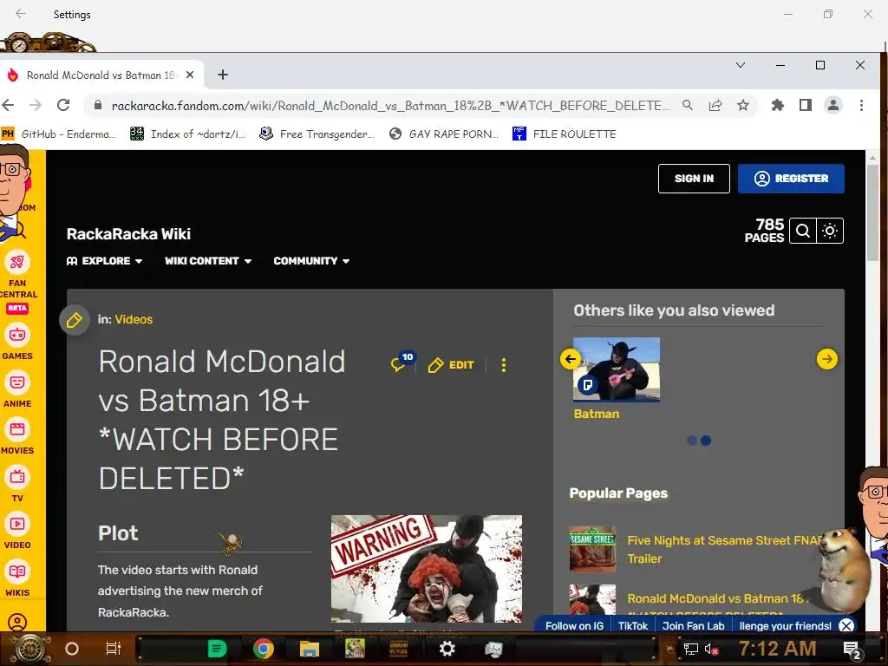Open the Batman page link
The width and height of the screenshot is (888, 666).
pyautogui.click(x=597, y=414)
